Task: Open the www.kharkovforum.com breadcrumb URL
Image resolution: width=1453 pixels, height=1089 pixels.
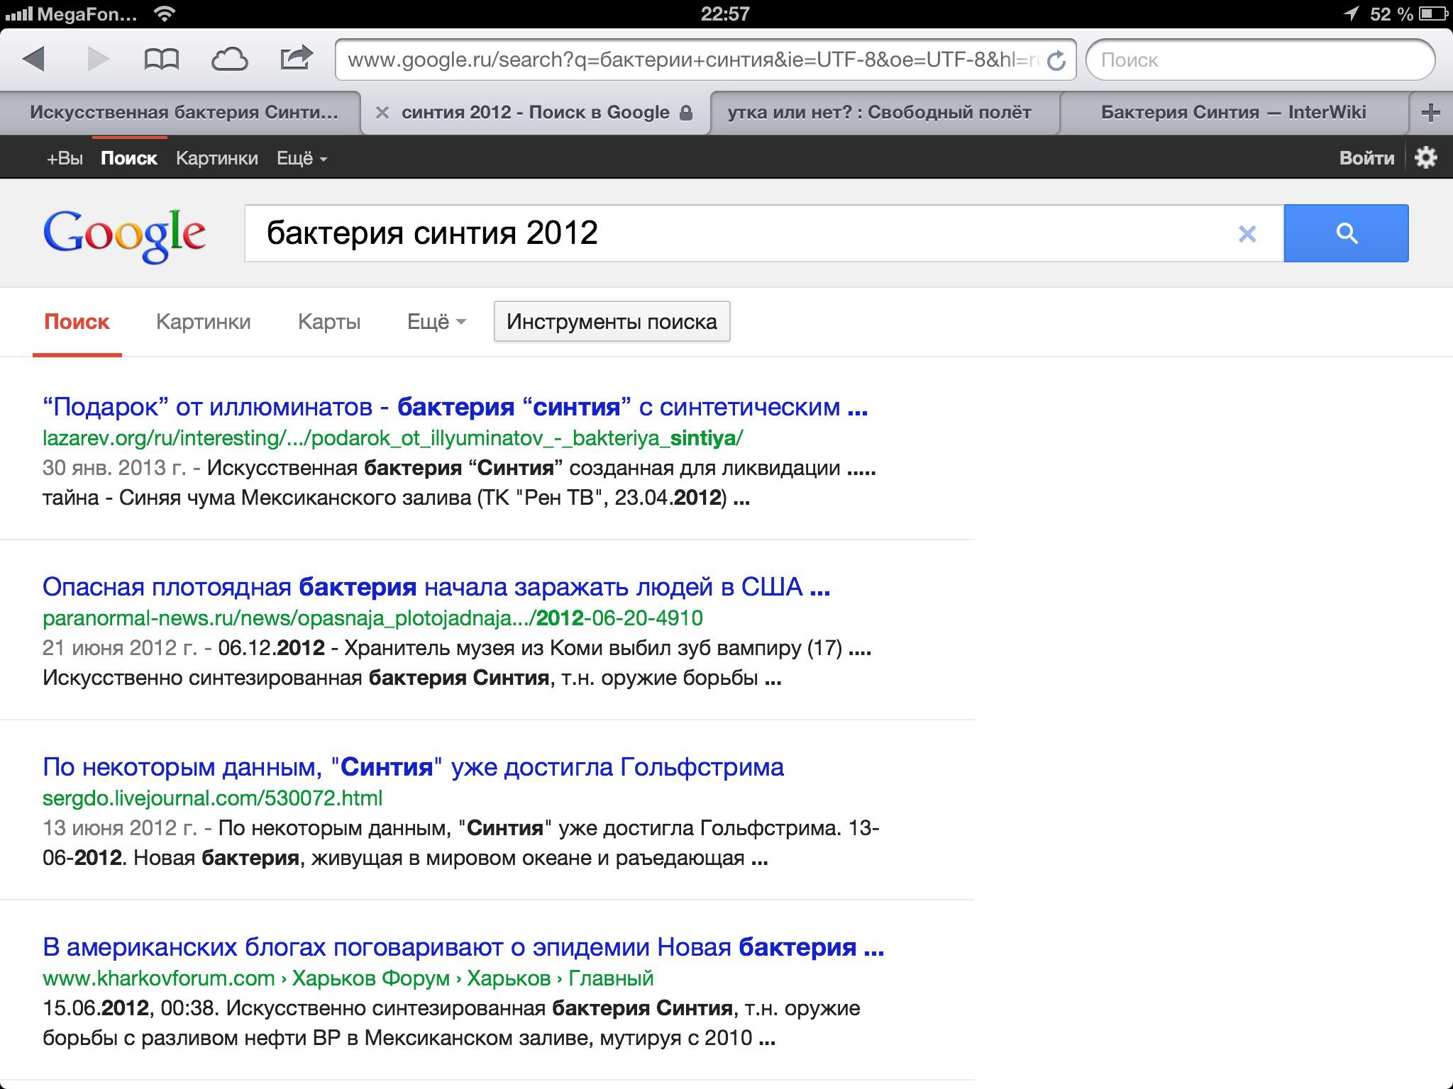Action: point(348,978)
